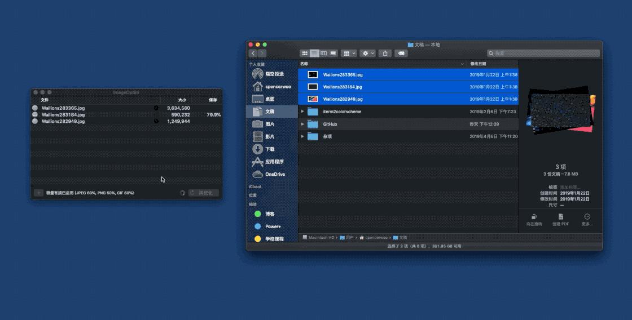The height and width of the screenshot is (320, 632).
Task: Open the item grouping dropdown in Finder toolbar
Action: 349,53
